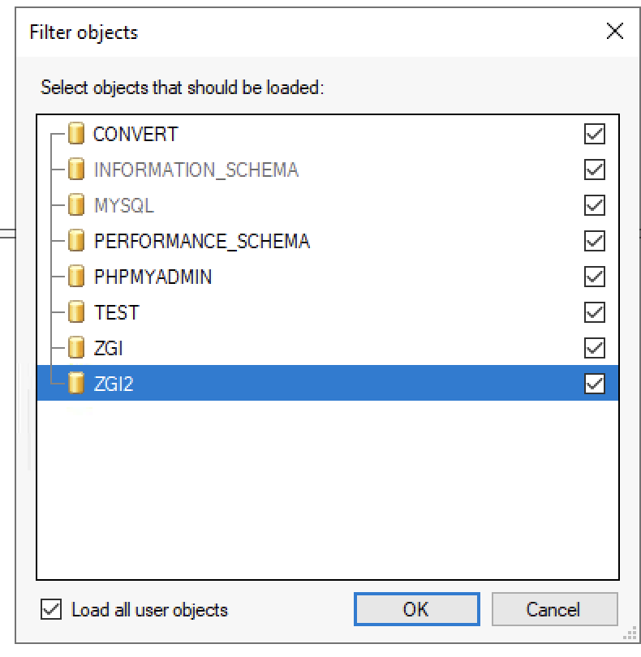Uncheck the CONVERT checkbox
This screenshot has width=641, height=657.
tap(595, 134)
